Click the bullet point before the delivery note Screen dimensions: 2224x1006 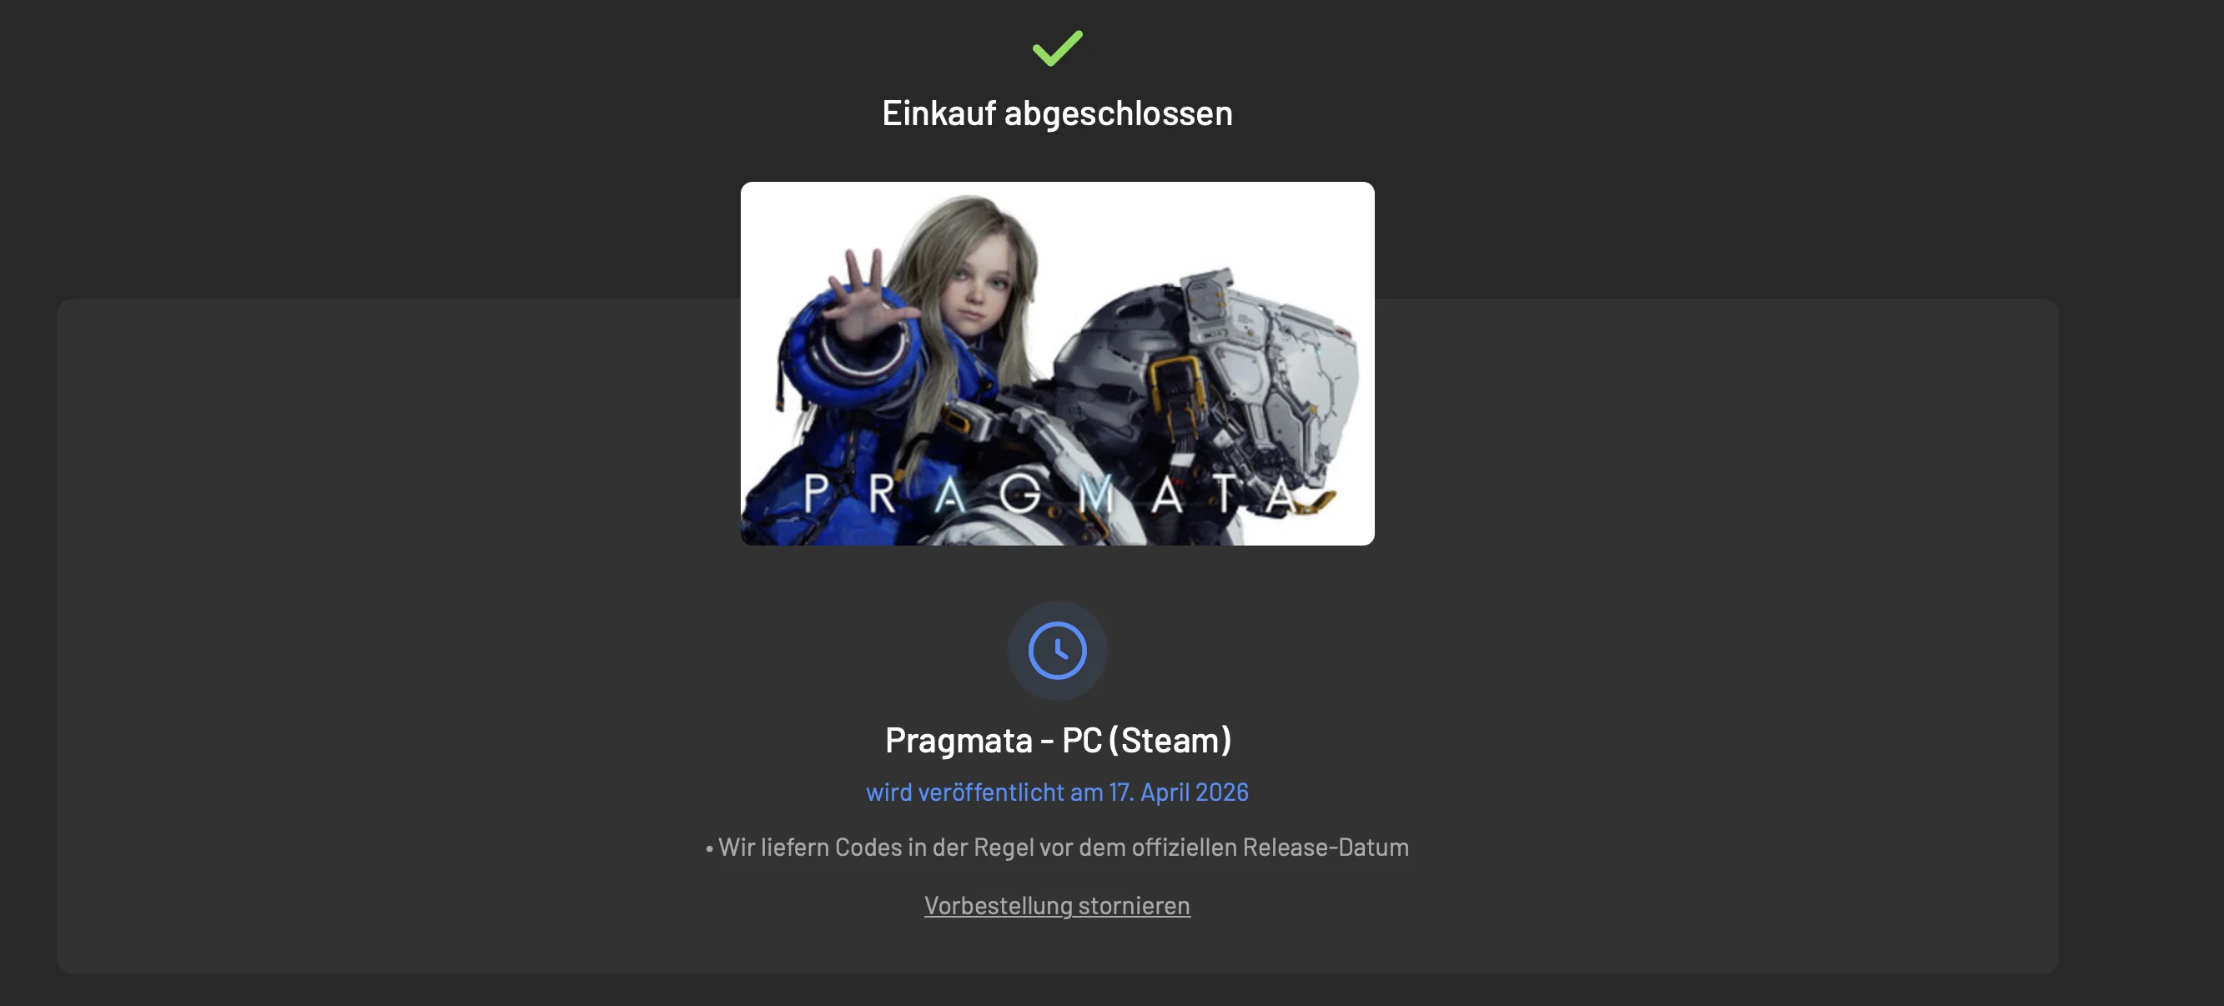(x=710, y=849)
